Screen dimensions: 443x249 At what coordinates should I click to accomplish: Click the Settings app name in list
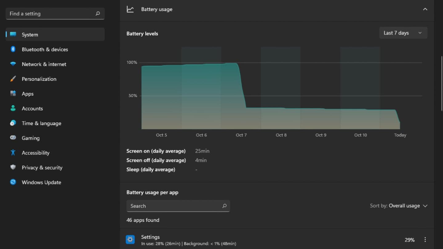(x=150, y=237)
